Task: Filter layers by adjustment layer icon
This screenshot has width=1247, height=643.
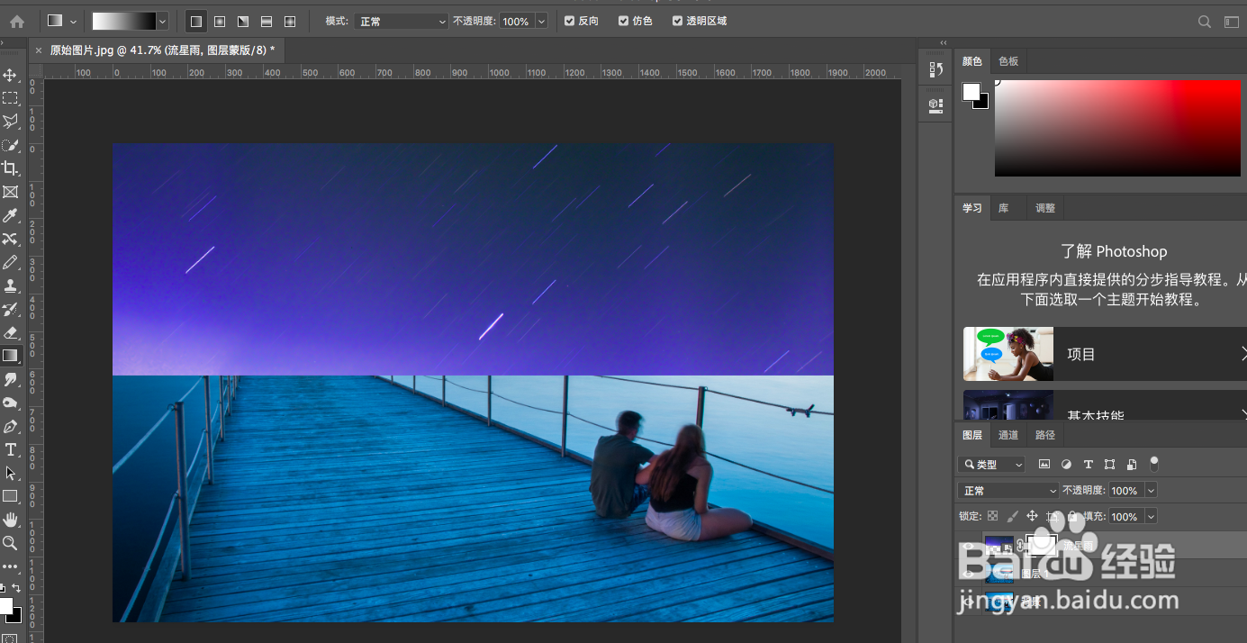Action: [x=1067, y=465]
